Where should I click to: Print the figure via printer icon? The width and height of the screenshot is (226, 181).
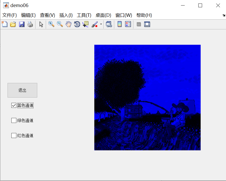pyautogui.click(x=30, y=24)
